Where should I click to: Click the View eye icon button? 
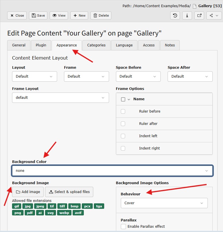[59, 15]
